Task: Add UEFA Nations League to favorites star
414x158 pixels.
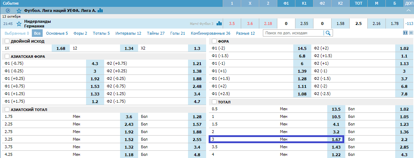Action: pyautogui.click(x=19, y=11)
